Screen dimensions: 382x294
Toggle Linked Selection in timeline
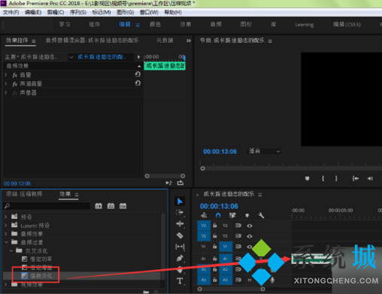click(x=232, y=215)
